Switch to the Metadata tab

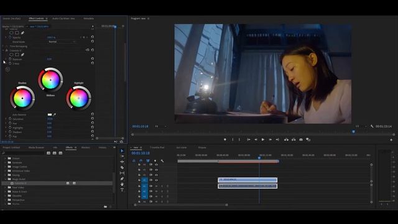[88, 19]
